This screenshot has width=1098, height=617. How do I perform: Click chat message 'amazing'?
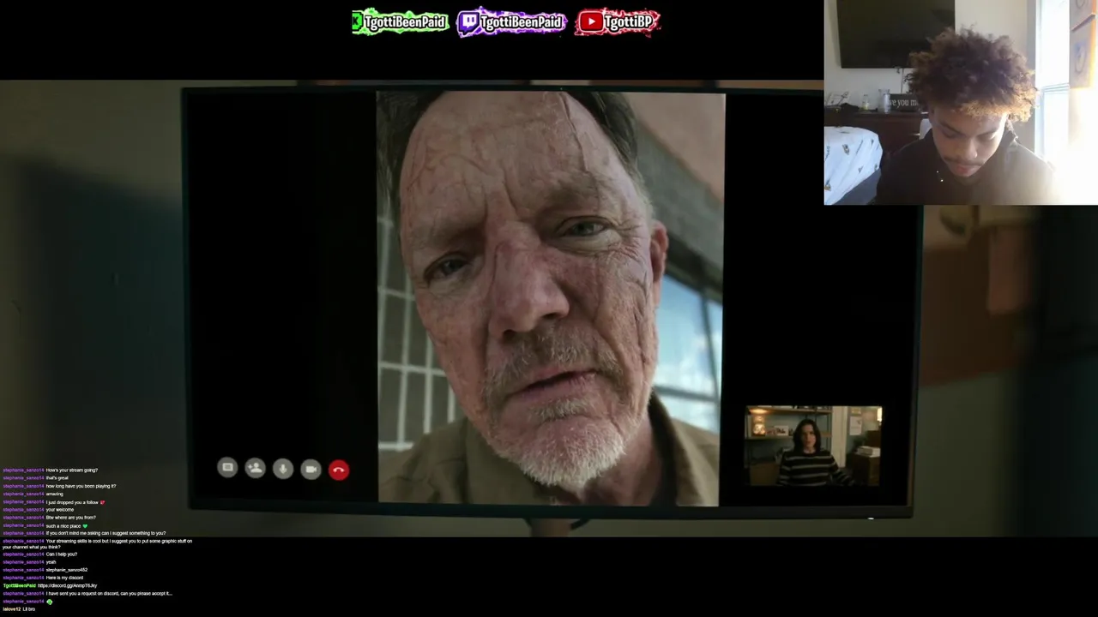point(55,494)
